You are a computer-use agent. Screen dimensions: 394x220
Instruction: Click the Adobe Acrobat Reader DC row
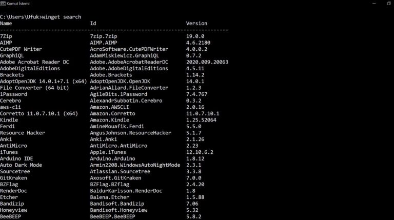coord(114,62)
